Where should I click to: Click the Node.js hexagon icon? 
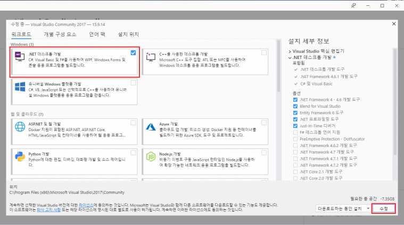click(151, 157)
